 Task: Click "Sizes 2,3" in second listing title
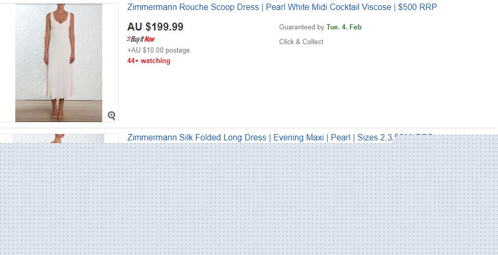tap(375, 138)
